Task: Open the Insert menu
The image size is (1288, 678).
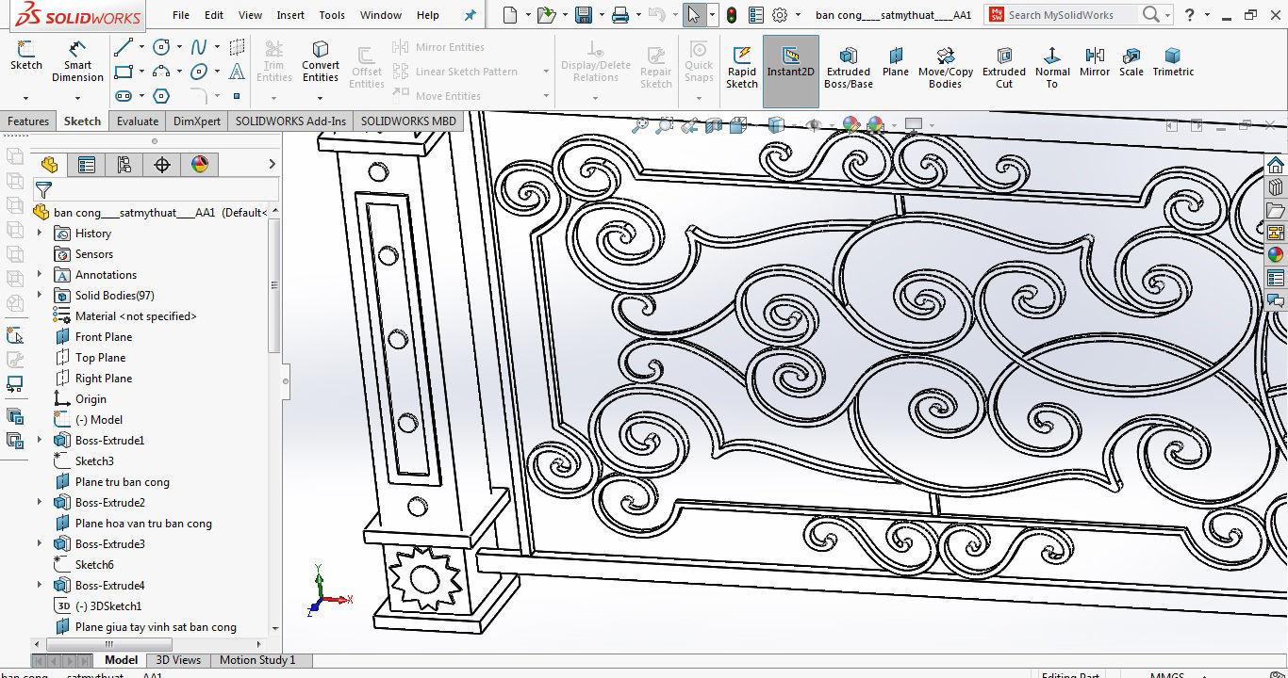Action: tap(290, 15)
